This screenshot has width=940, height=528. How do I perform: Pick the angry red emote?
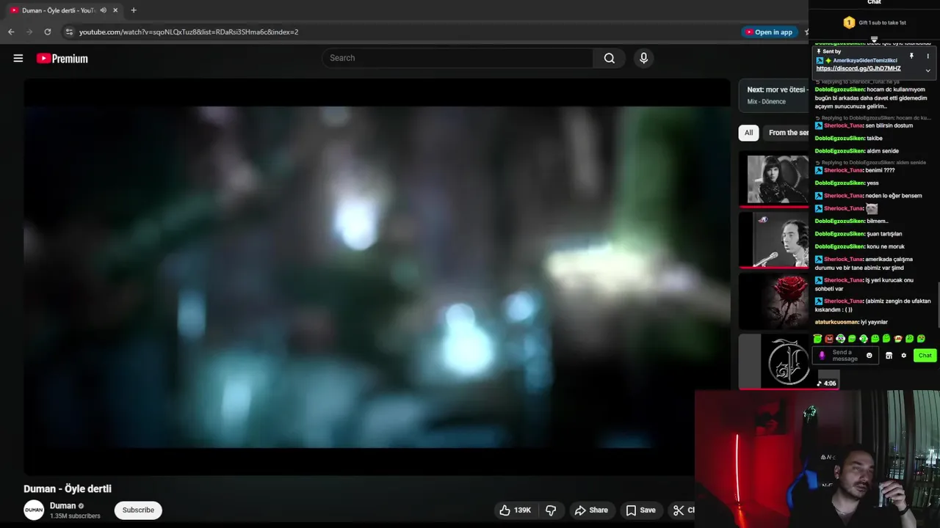coord(829,339)
